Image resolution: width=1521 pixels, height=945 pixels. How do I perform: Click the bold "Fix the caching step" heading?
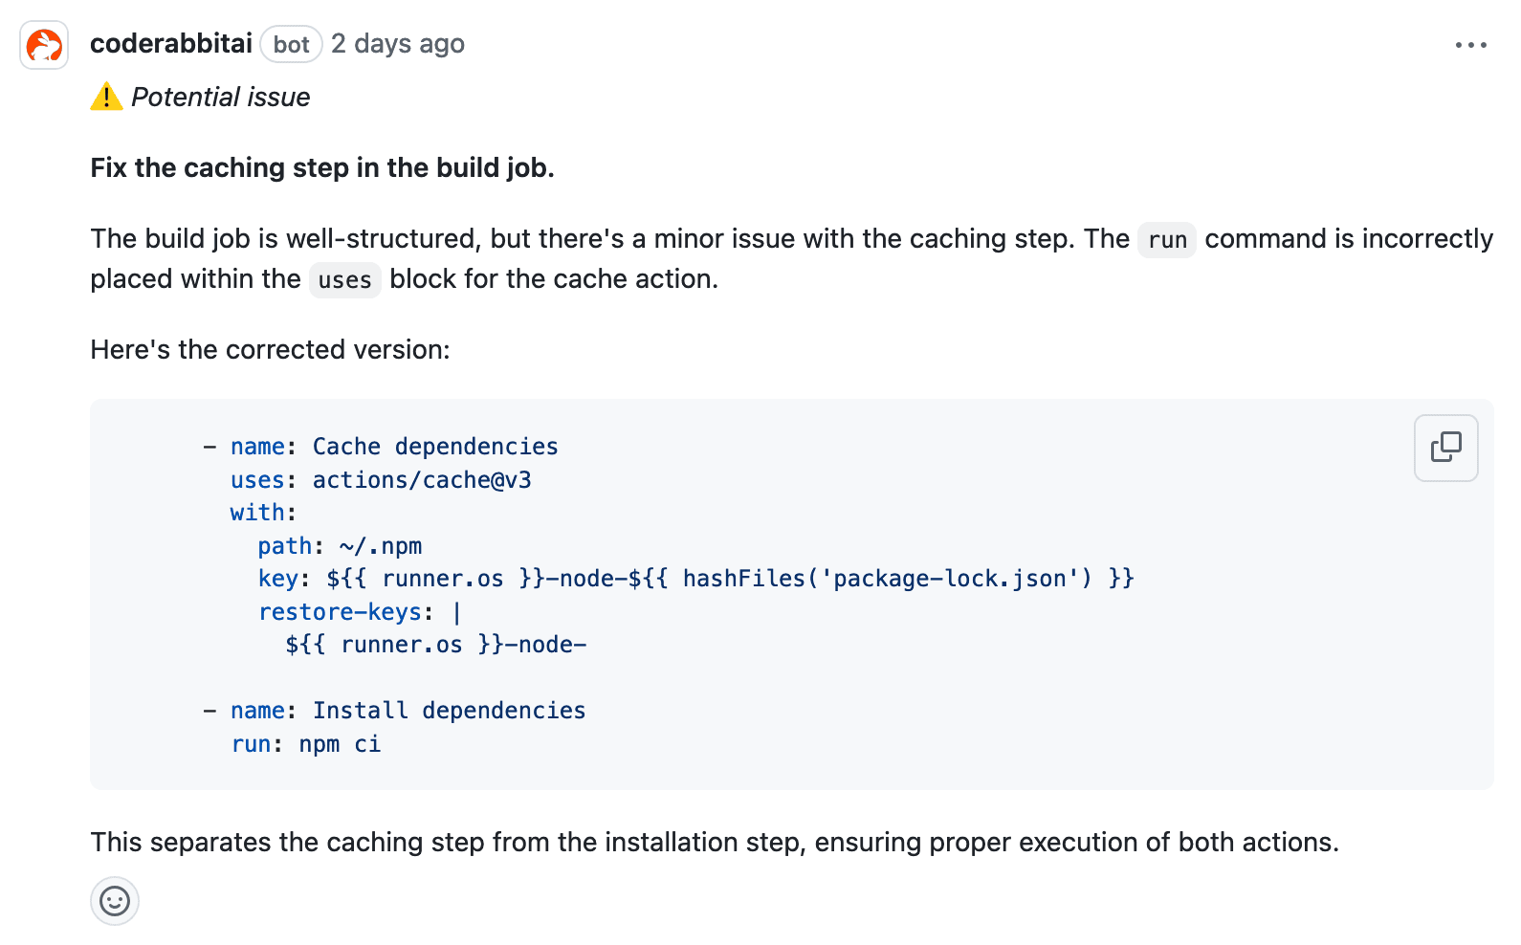coord(322,168)
